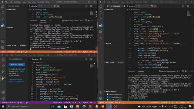This screenshot has height=109, width=194.
Task: Pause debugging in the server.py window
Action: (x=139, y=6)
